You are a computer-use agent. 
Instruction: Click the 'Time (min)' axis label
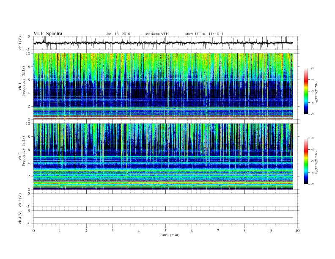(x=169, y=235)
